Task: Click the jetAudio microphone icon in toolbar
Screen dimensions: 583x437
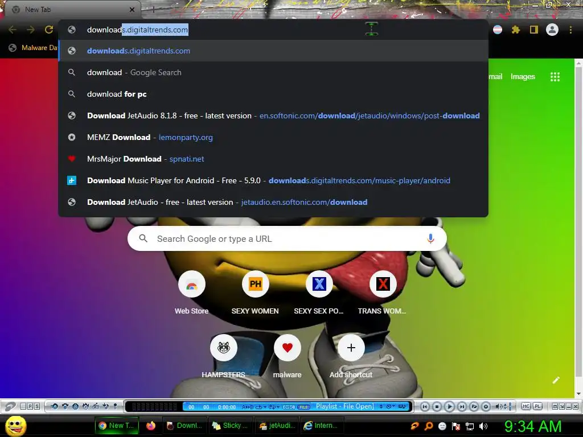Action: (115, 406)
